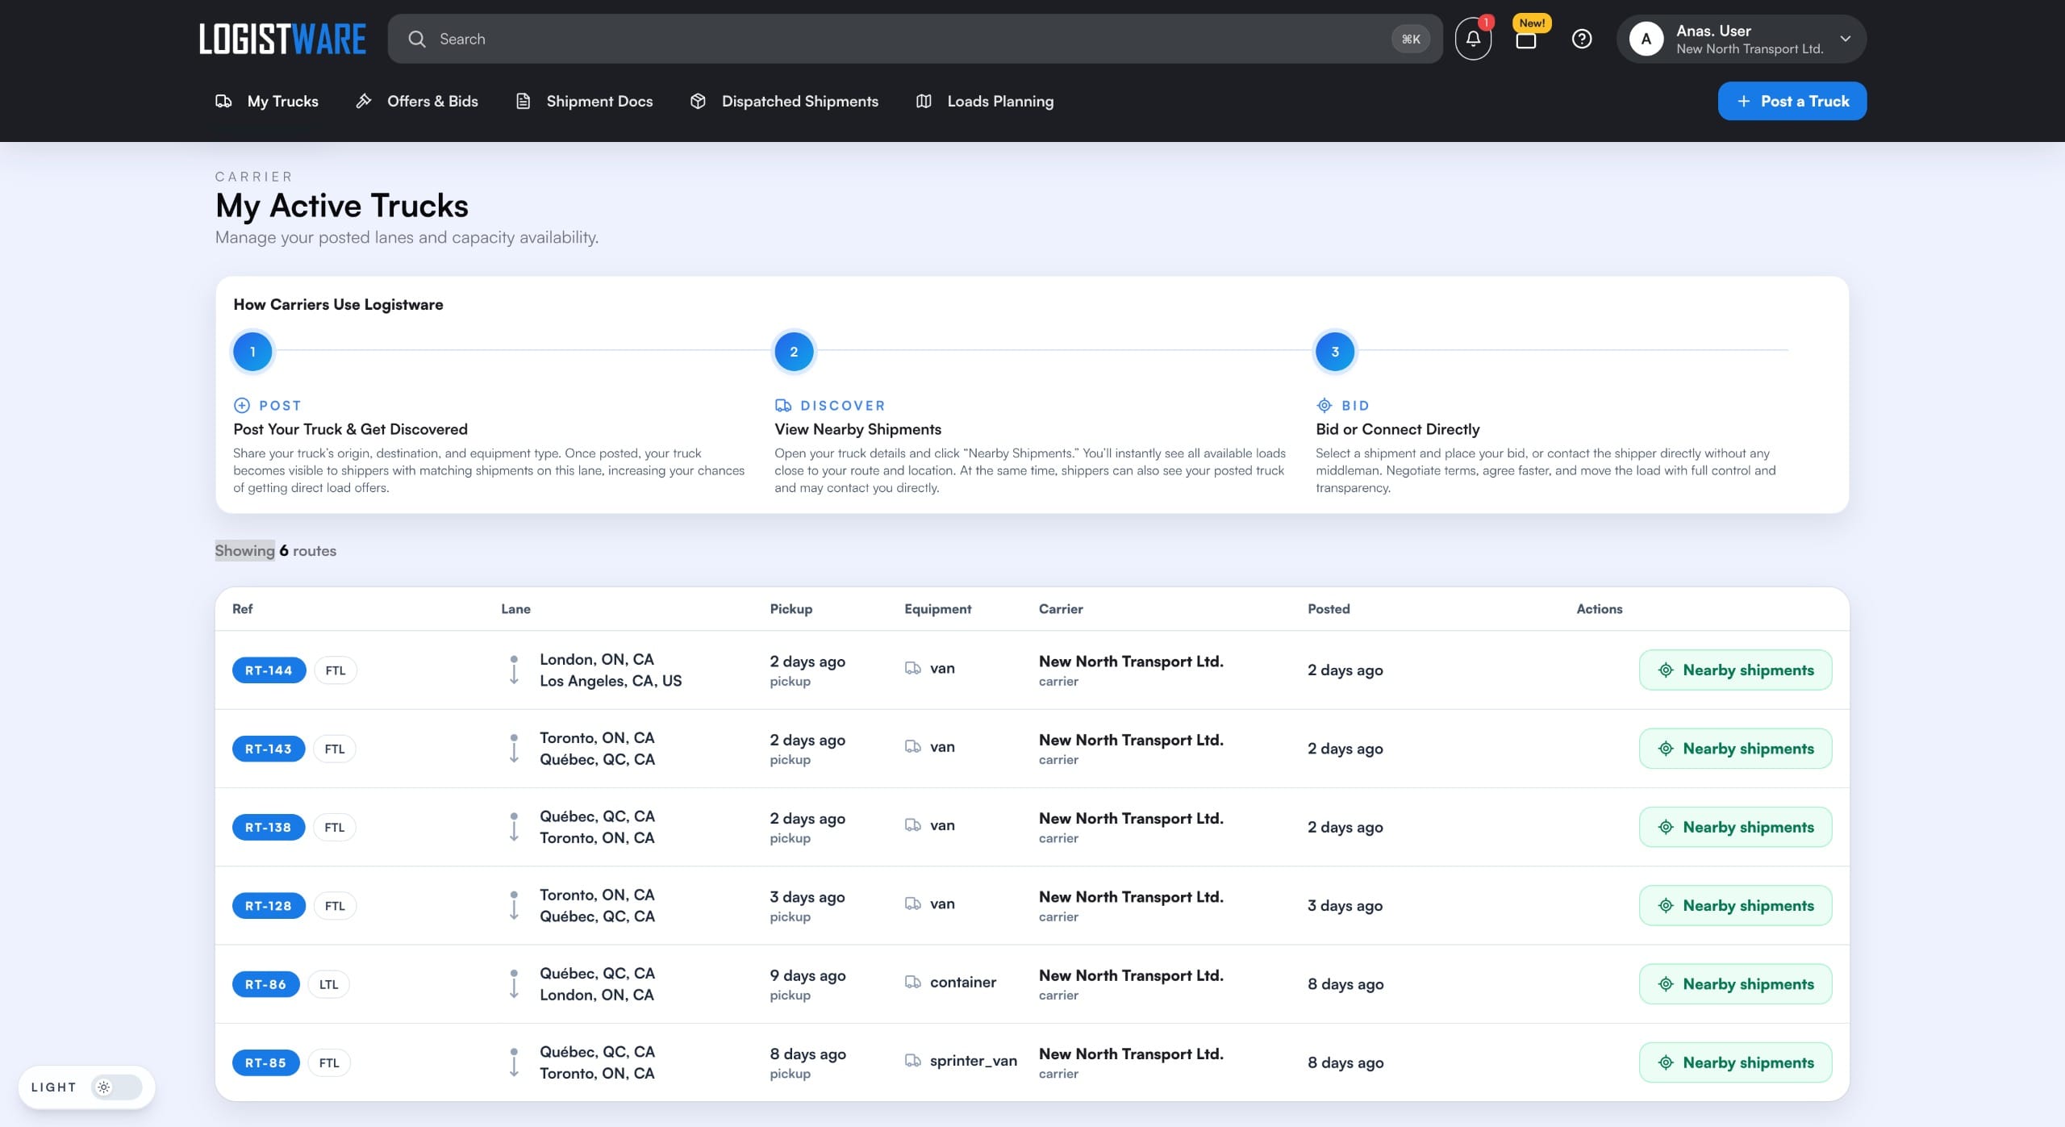This screenshot has width=2065, height=1127.
Task: Click the search magnifier icon
Action: [418, 38]
